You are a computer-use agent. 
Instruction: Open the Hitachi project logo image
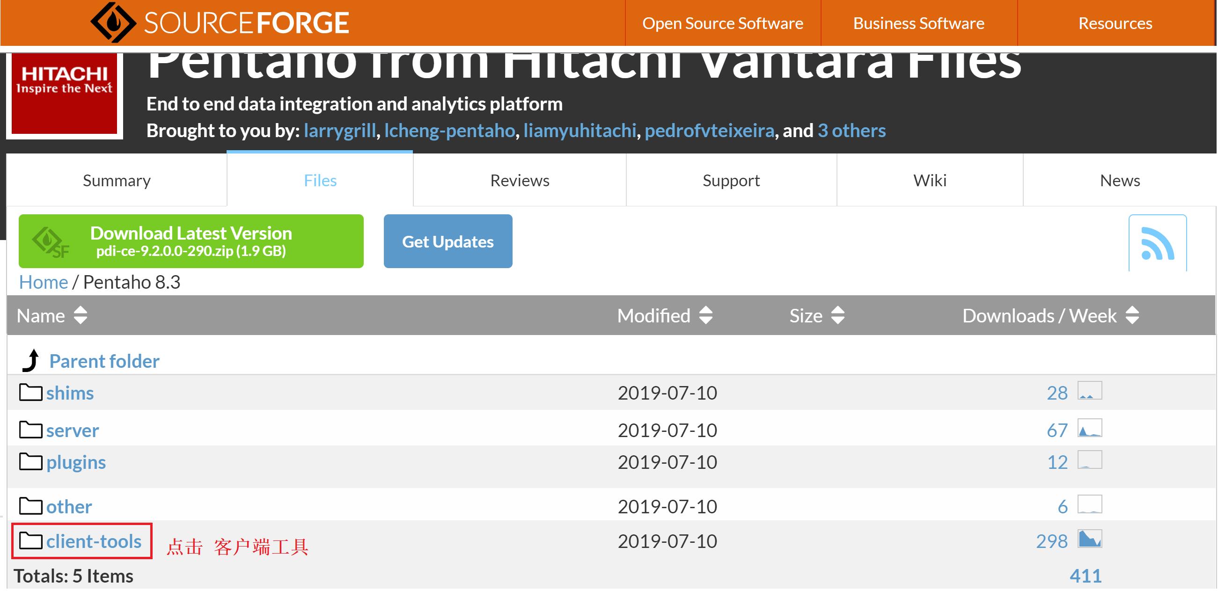coord(64,94)
